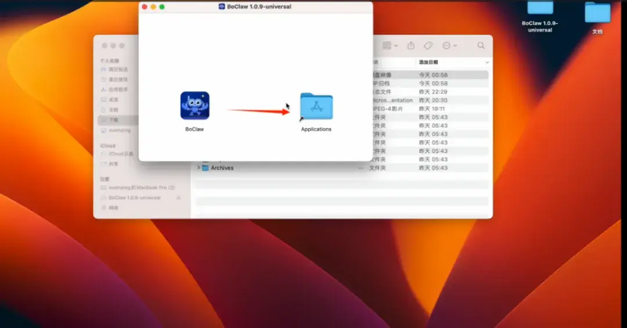Click the Share toolbar icon in Finder
This screenshot has width=627, height=328.
click(410, 45)
